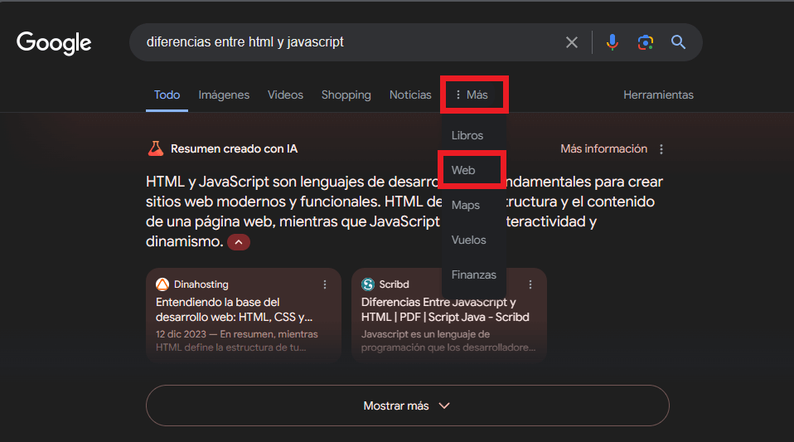Go to the Noticias tab
Viewport: 794px width, 442px height.
[x=410, y=95]
